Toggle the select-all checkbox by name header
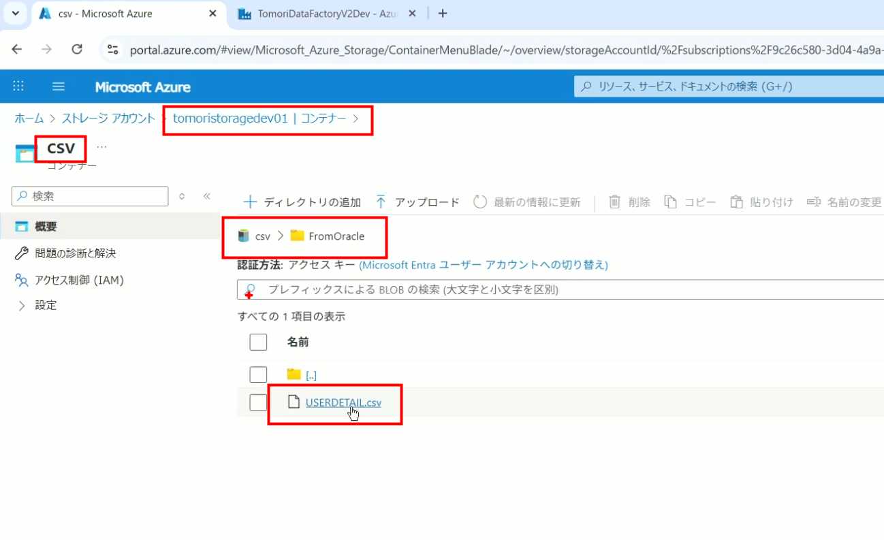This screenshot has height=540, width=884. [258, 342]
